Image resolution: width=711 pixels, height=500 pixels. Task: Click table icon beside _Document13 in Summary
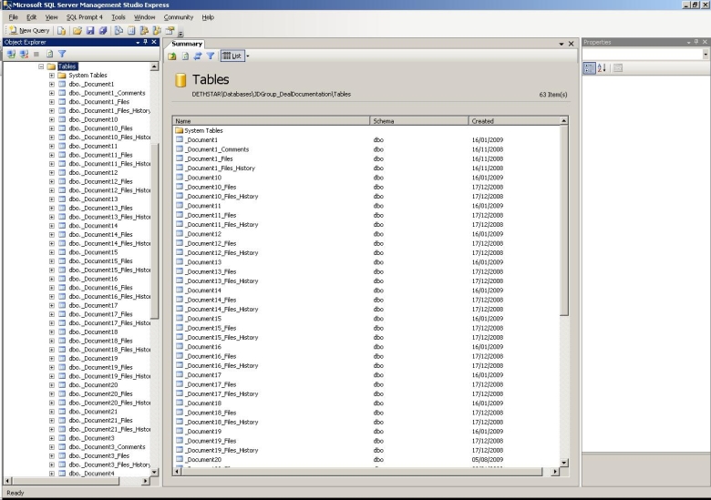(180, 261)
